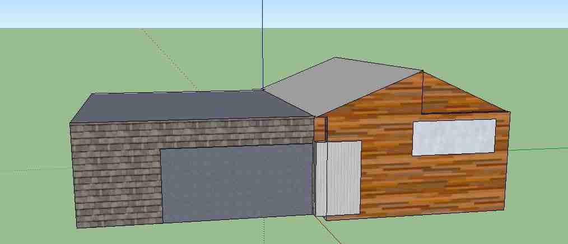The width and height of the screenshot is (568, 244).
Task: Select the grey garage door face
Action: tap(236, 183)
